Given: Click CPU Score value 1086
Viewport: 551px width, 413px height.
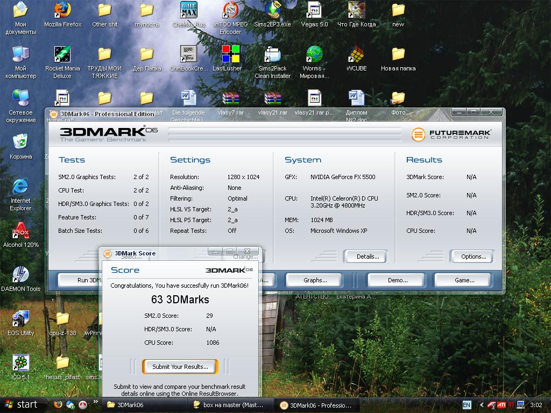Looking at the screenshot, I should (213, 343).
